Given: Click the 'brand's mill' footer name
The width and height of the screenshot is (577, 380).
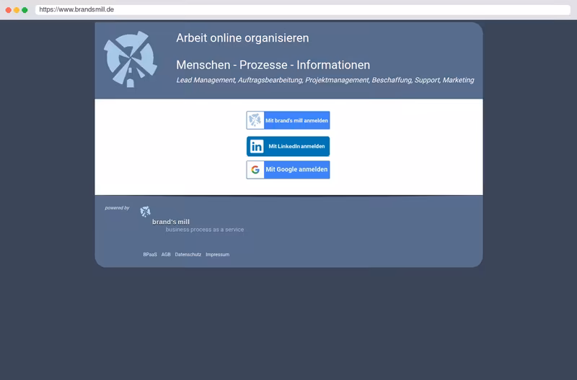Looking at the screenshot, I should coord(171,222).
